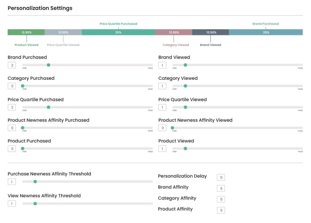This screenshot has height=223, width=311.
Task: Click the Category Viewed slider knob
Action: click(x=185, y=86)
